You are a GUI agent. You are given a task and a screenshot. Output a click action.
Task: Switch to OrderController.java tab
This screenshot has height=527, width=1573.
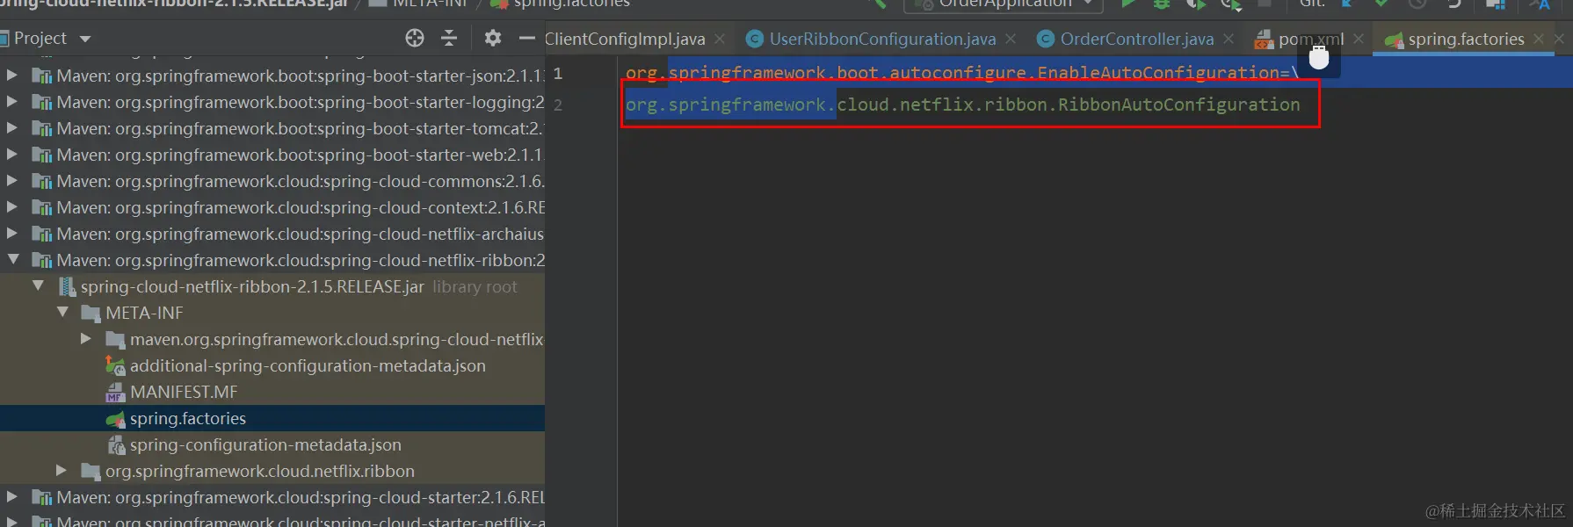tap(1137, 39)
